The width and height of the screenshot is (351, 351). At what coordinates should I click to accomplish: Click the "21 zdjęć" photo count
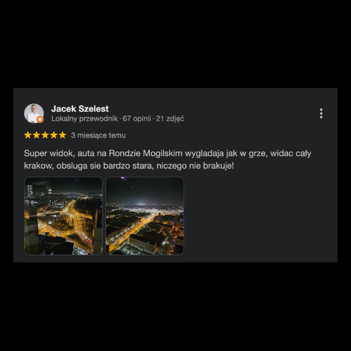tap(170, 119)
